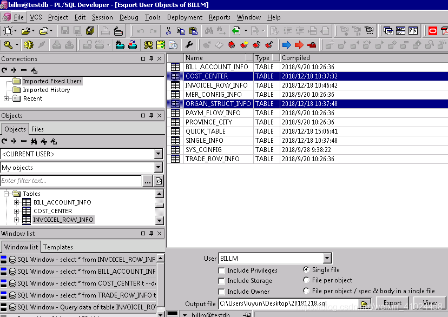Select File per object spec & body option
The height and width of the screenshot is (317, 448).
click(x=306, y=290)
